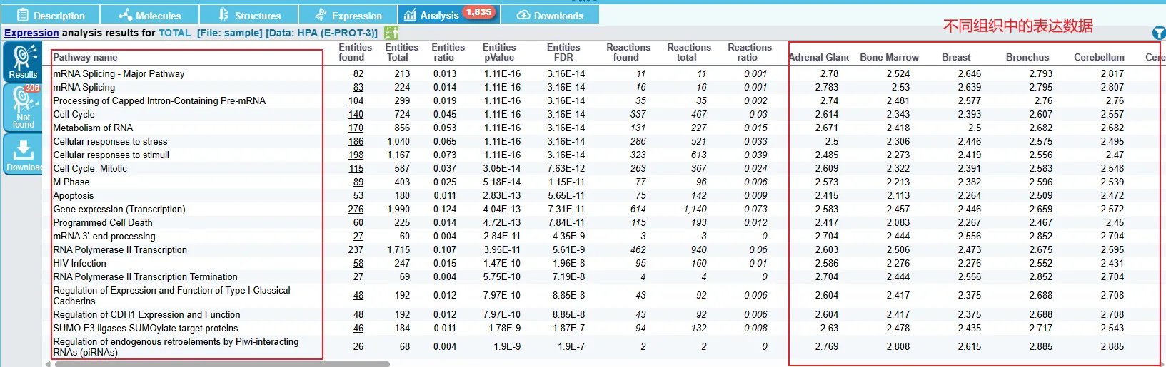Screen dimensions: 1166x367
Task: Click entities found 140 for Cell Cycle
Action: point(356,115)
